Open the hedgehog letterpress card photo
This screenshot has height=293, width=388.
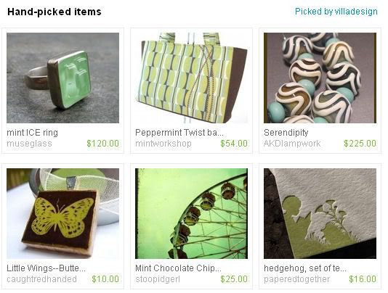click(320, 213)
